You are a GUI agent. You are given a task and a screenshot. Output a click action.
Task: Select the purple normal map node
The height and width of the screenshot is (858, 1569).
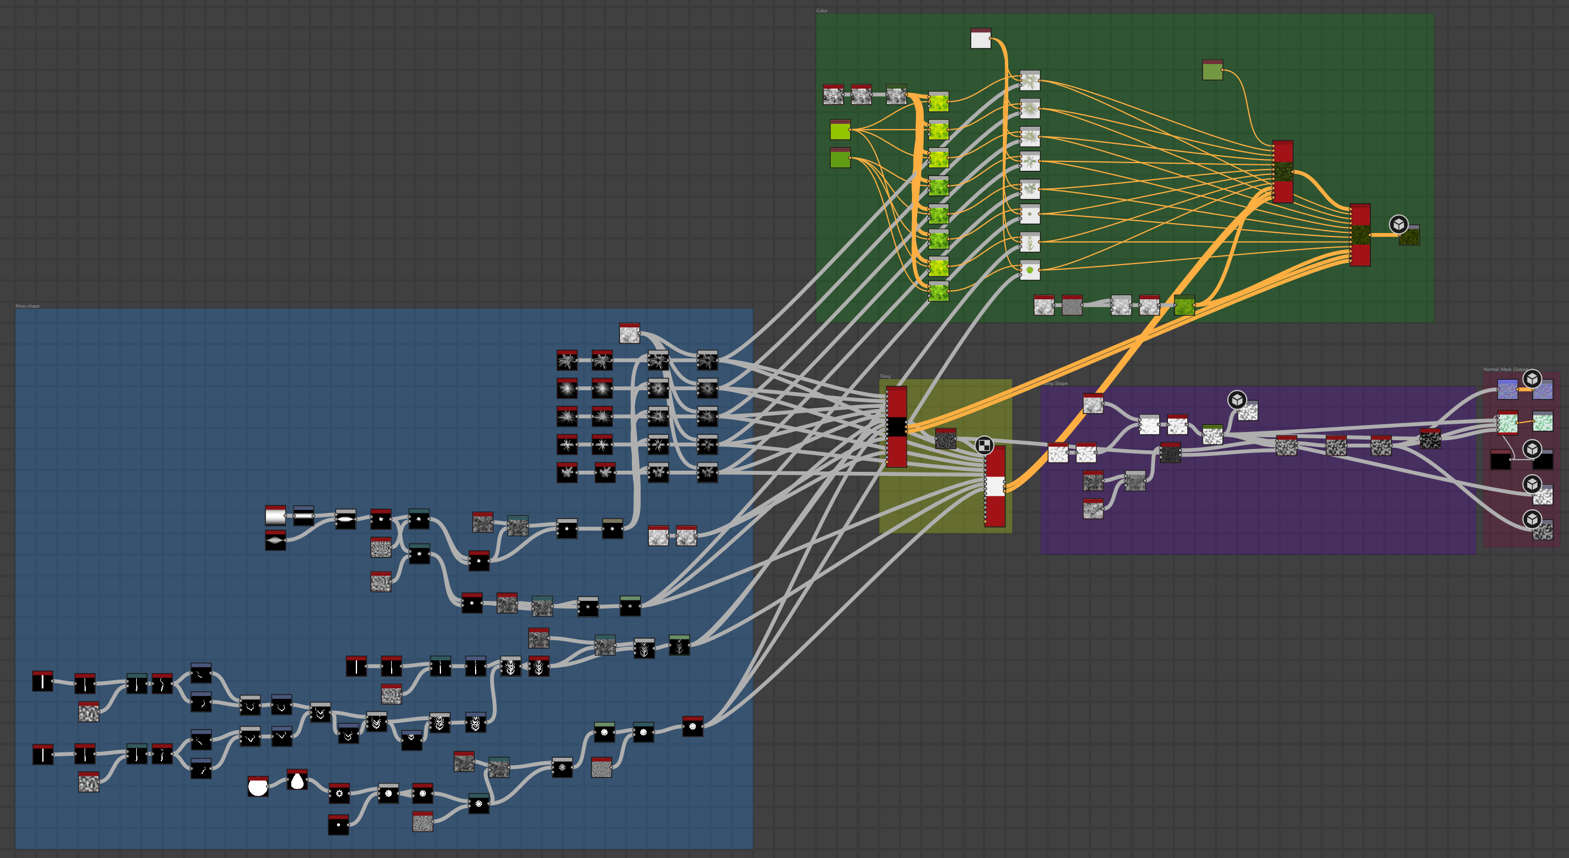tap(1507, 389)
